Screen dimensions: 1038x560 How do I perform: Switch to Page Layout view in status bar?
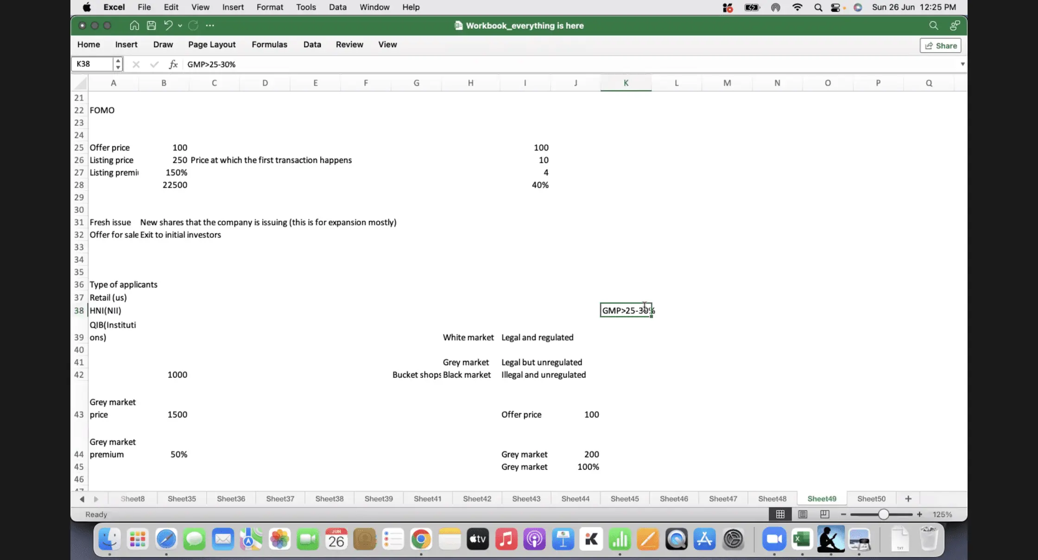[803, 514]
